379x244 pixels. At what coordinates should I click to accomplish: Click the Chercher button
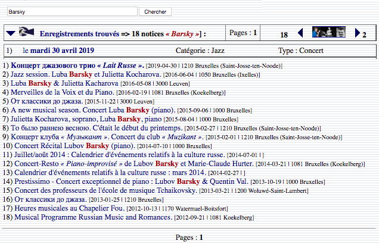point(155,11)
